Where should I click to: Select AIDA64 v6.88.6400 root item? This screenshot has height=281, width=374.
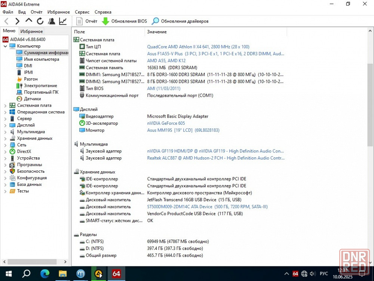24,39
